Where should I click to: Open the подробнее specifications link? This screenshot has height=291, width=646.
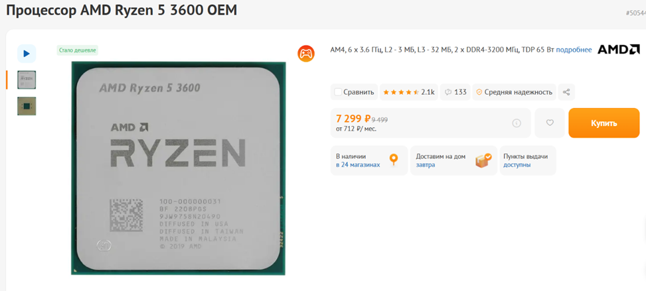coord(574,50)
